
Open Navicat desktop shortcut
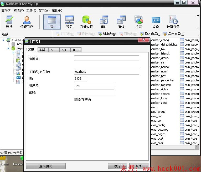18,161
